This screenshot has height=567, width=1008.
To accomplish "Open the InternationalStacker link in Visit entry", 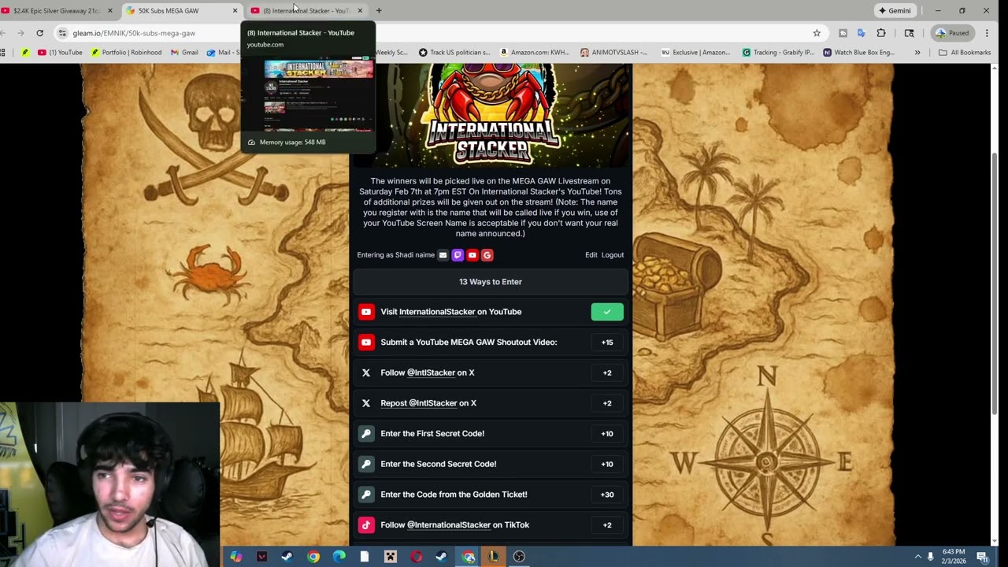I will [437, 312].
